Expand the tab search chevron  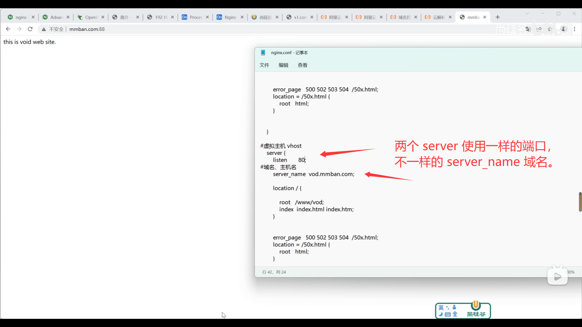tap(527, 13)
